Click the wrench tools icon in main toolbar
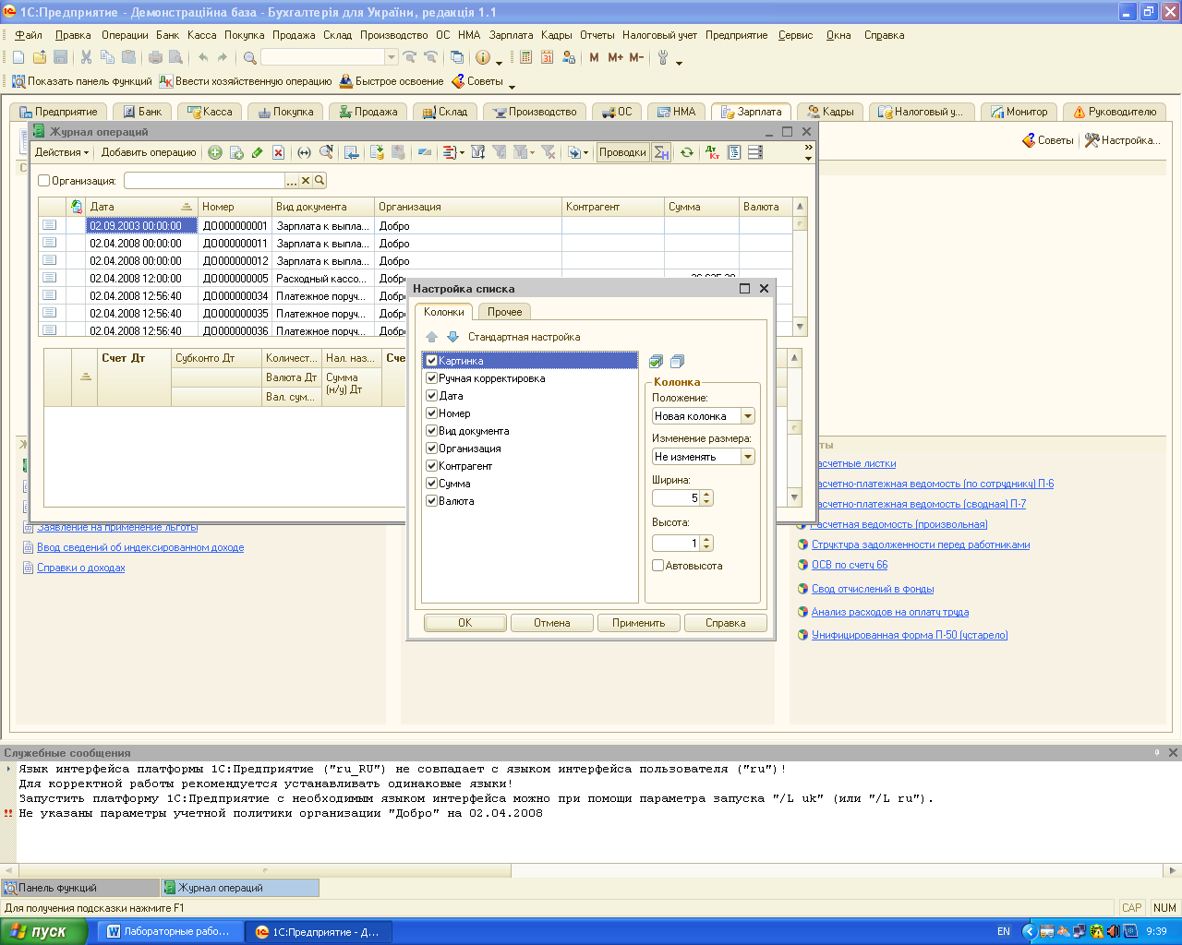1182x945 pixels. pyautogui.click(x=663, y=57)
